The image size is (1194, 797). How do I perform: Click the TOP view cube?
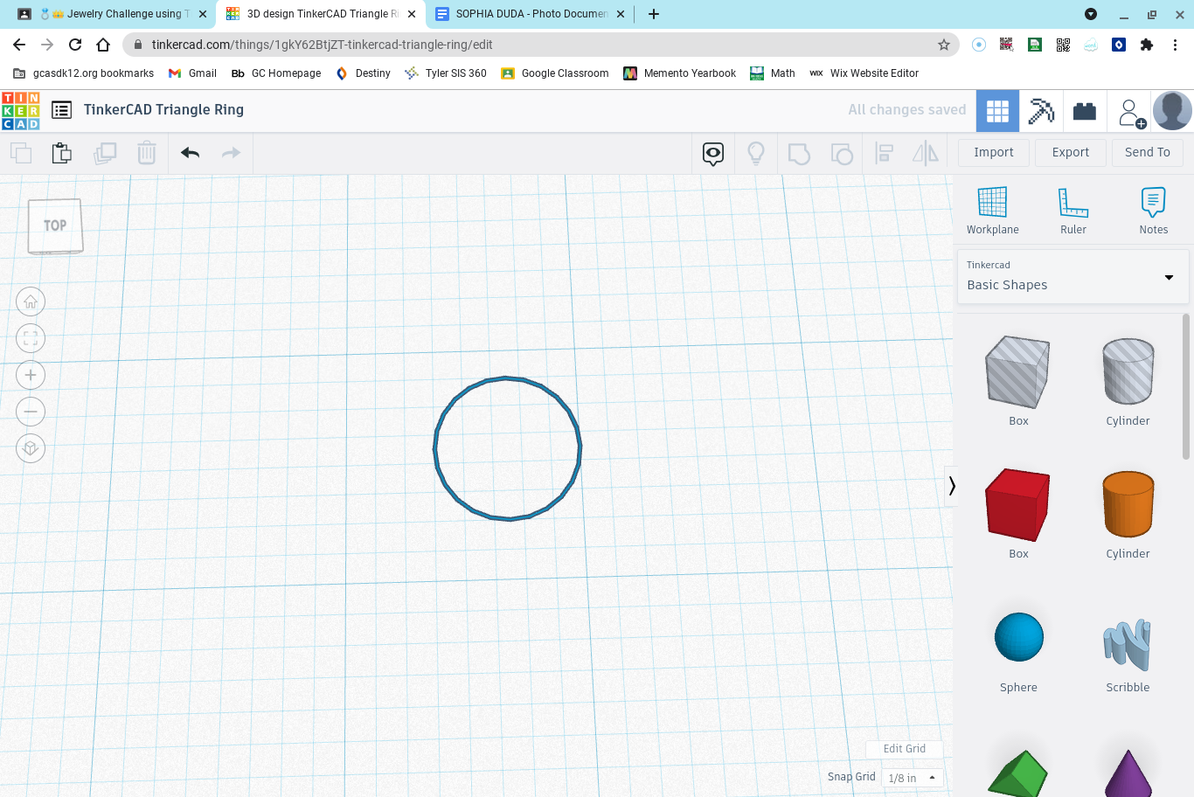click(55, 226)
